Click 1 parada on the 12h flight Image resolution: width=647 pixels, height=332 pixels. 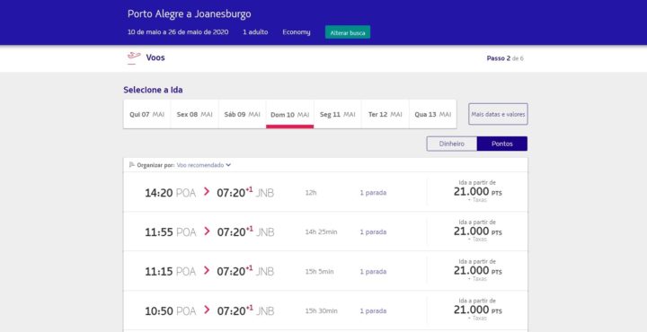pos(373,192)
